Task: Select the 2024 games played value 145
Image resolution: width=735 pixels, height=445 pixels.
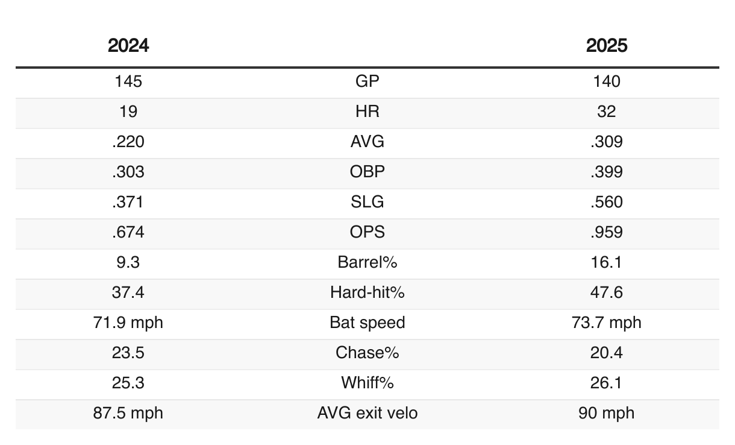Action: pos(128,81)
